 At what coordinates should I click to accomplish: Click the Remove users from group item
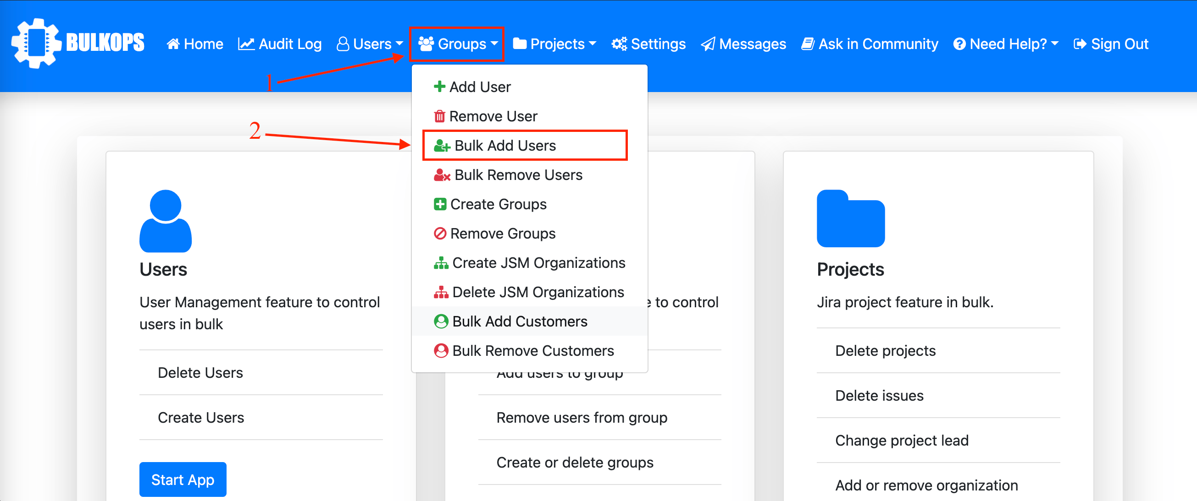pyautogui.click(x=582, y=417)
